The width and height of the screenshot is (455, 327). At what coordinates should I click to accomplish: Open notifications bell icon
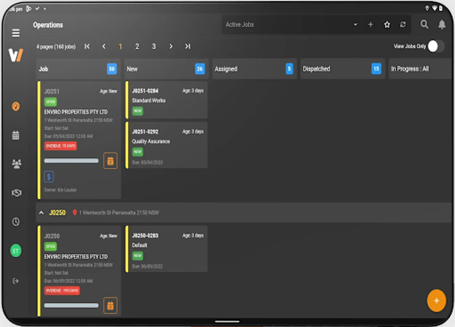coord(442,24)
